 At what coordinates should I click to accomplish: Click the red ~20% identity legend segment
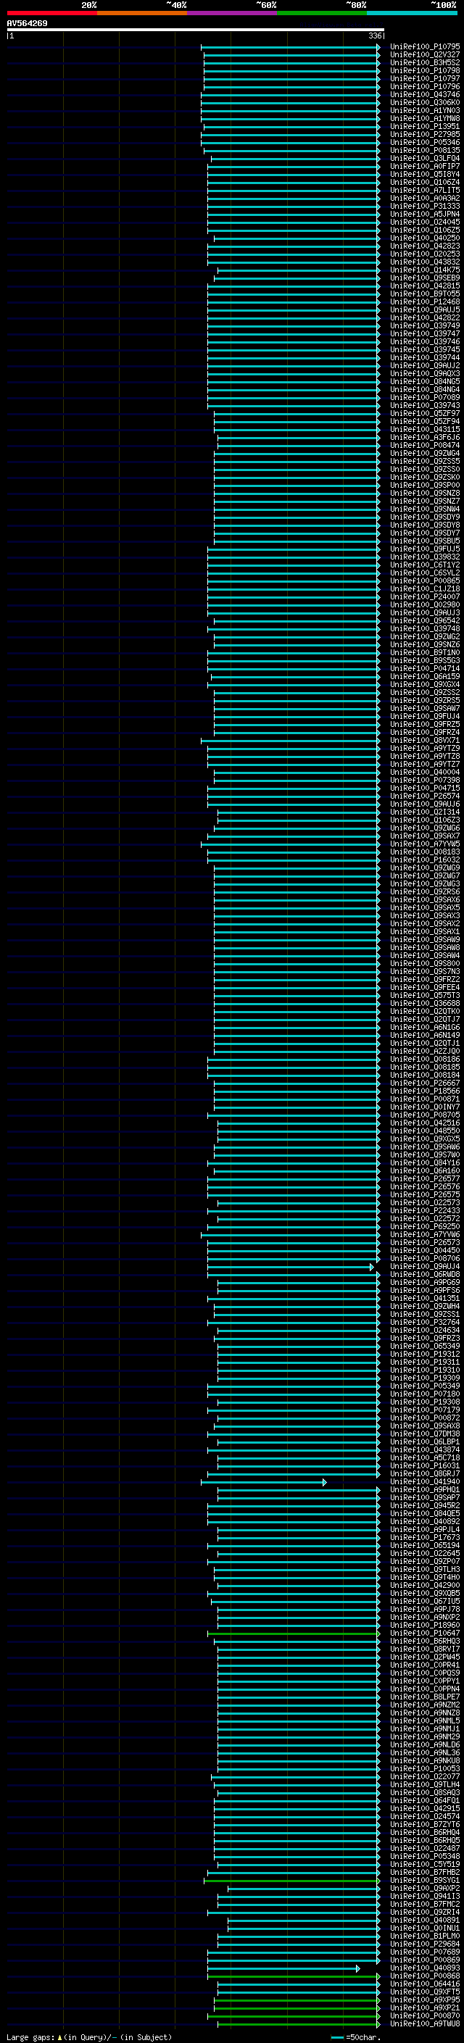51,13
